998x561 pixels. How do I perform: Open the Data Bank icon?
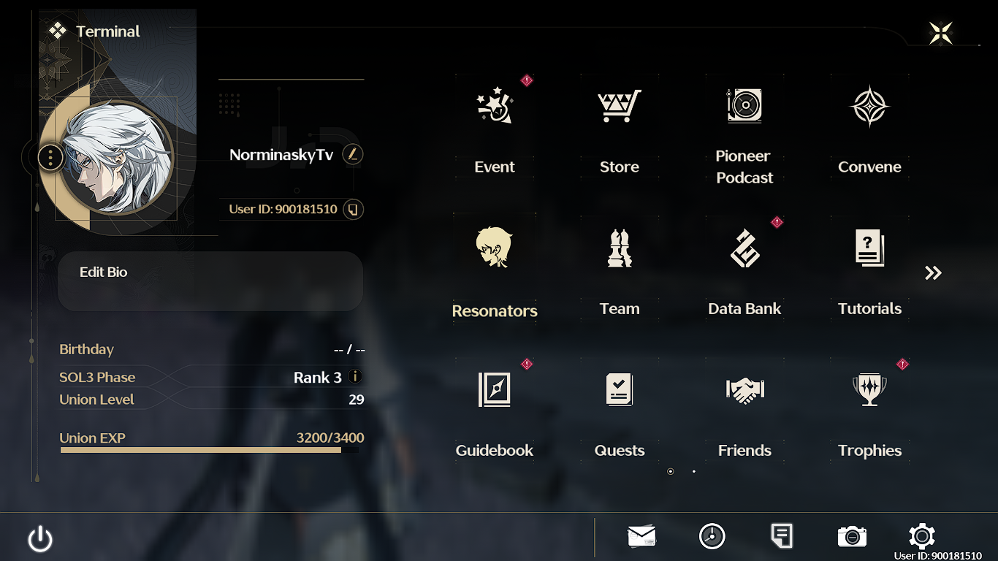744,248
